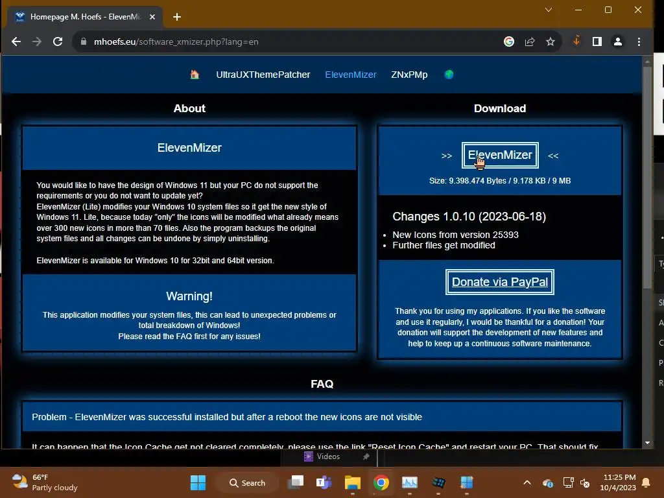Image resolution: width=664 pixels, height=498 pixels.
Task: Click the Google icon in address bar
Action: [509, 41]
